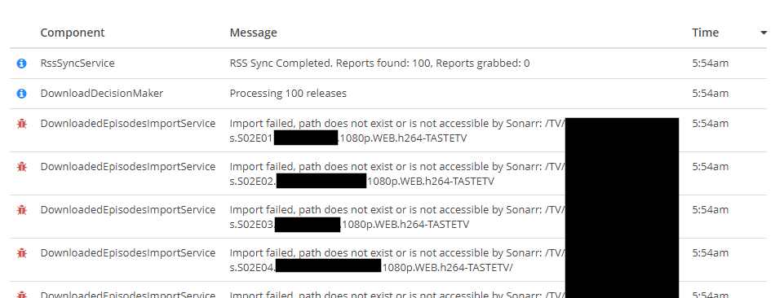Sort log by Component column header
Screen dimensions: 784x298
click(73, 33)
